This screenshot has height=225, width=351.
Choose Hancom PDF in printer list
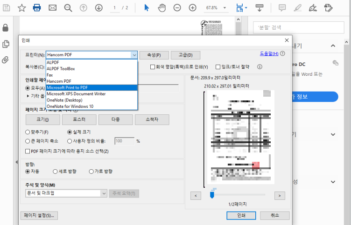pyautogui.click(x=91, y=81)
